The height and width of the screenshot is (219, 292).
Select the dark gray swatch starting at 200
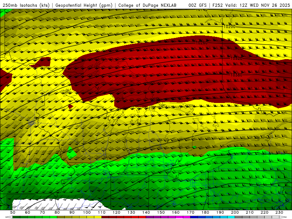coord(239,217)
